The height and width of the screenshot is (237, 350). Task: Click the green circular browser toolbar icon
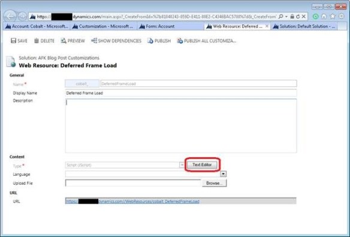pos(315,16)
